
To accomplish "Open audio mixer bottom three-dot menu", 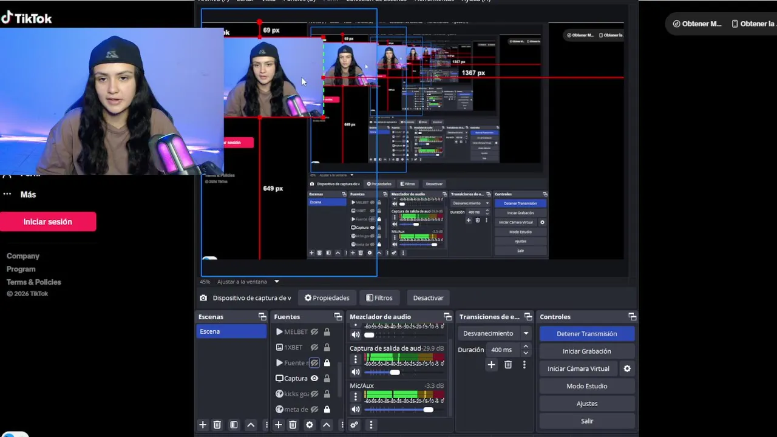I will click(371, 425).
